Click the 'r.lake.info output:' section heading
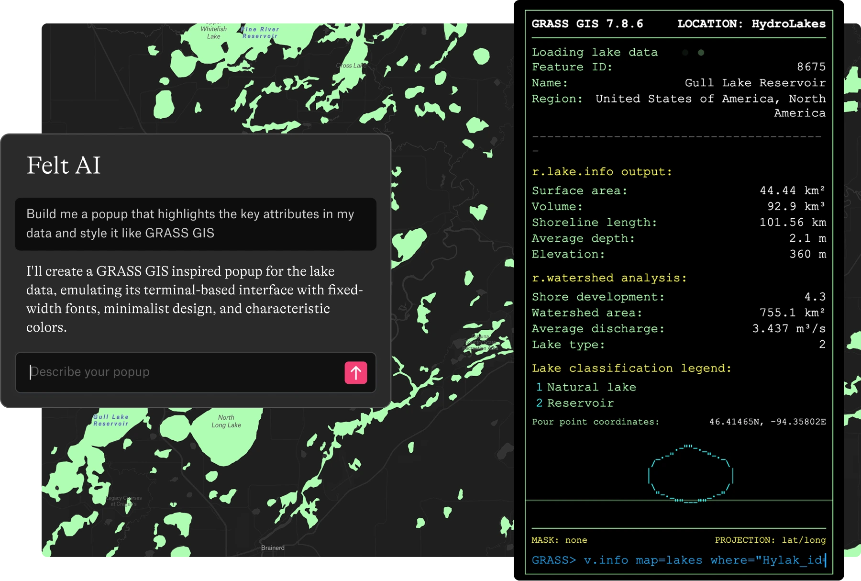The height and width of the screenshot is (581, 861). click(x=602, y=172)
